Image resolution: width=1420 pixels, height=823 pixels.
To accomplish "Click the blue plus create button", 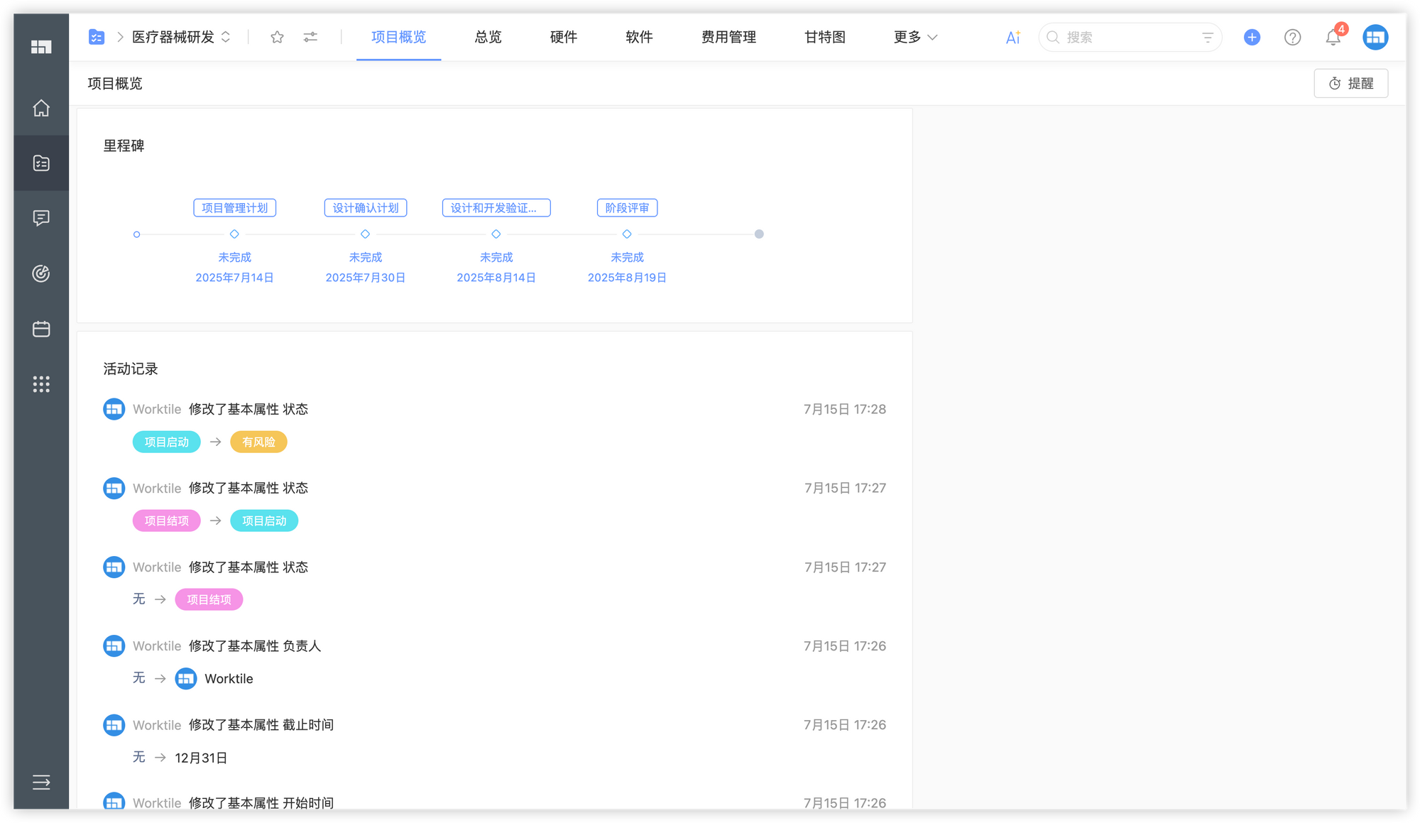I will 1252,37.
